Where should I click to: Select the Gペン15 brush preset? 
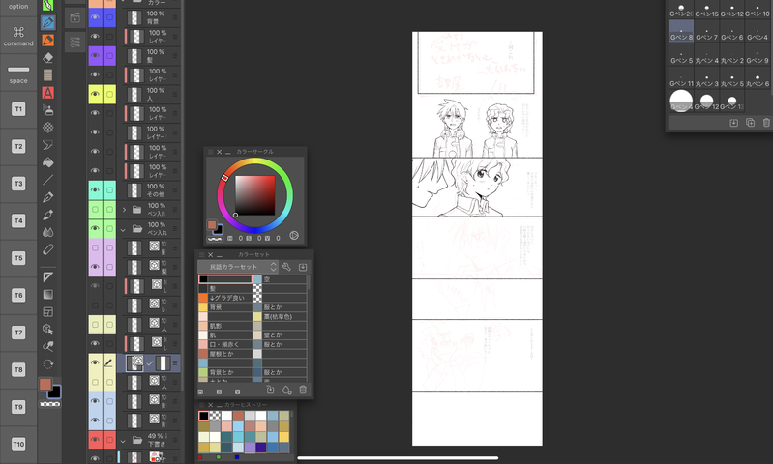[706, 10]
